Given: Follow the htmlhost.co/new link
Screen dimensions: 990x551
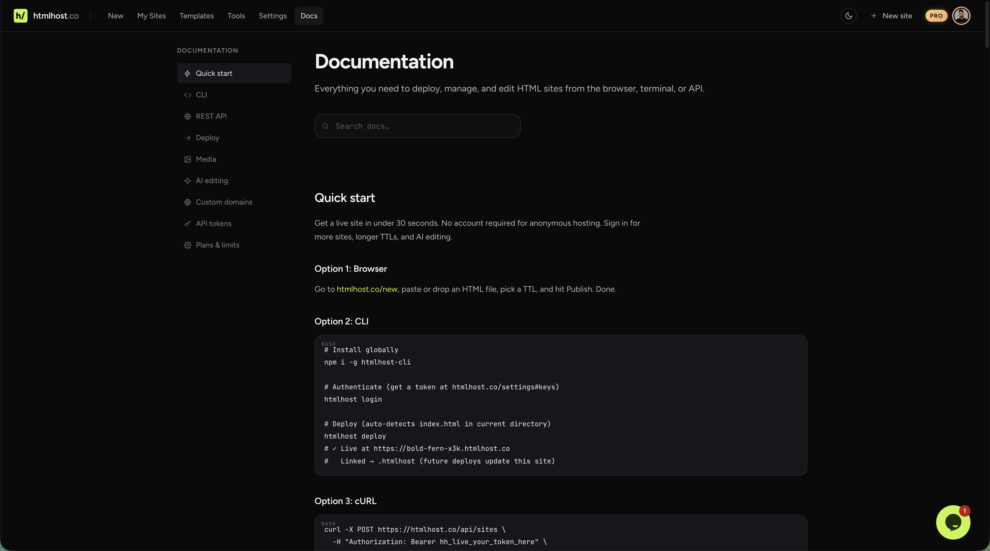Looking at the screenshot, I should [x=367, y=289].
